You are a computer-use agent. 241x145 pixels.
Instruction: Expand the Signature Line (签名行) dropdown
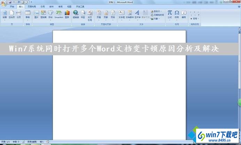click(161, 11)
